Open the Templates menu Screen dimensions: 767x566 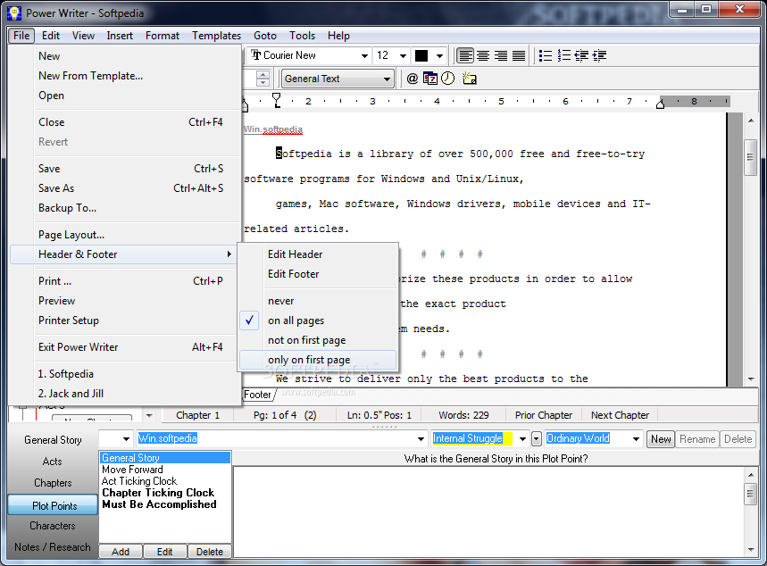pyautogui.click(x=216, y=36)
